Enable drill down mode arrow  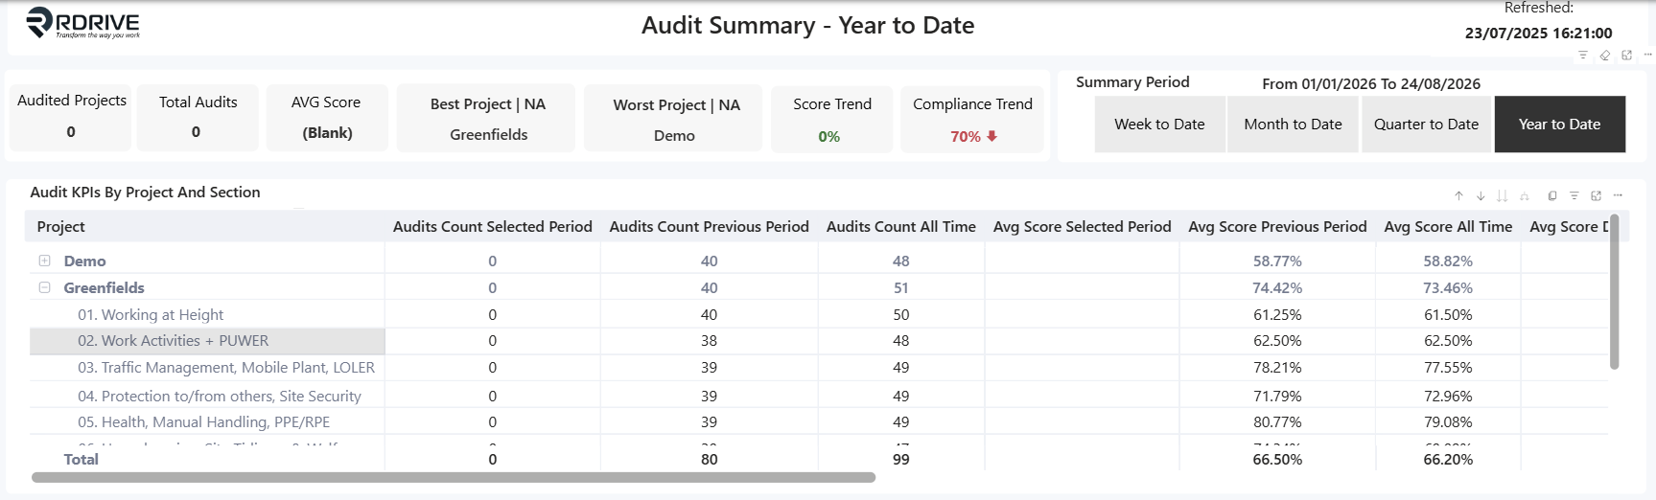1481,195
